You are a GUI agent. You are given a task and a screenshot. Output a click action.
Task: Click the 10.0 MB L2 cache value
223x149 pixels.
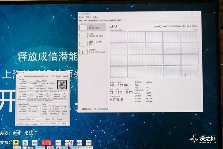point(149,98)
